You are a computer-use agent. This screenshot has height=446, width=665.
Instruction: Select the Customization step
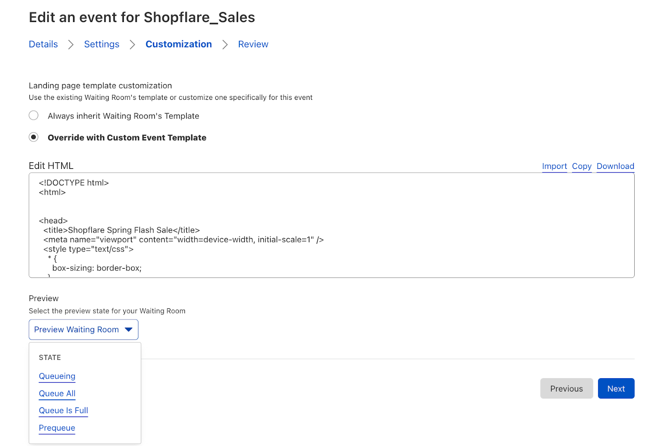tap(179, 44)
